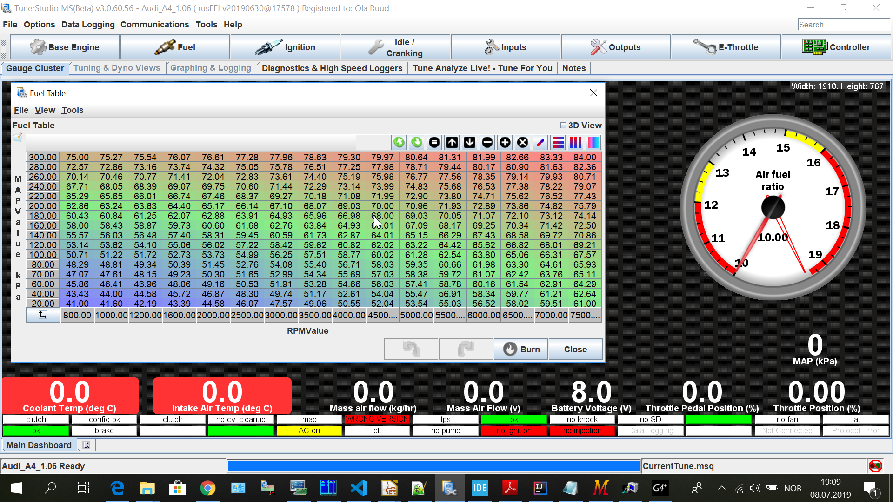Open the Fuel settings toolbar button
The image size is (893, 502).
pos(175,47)
